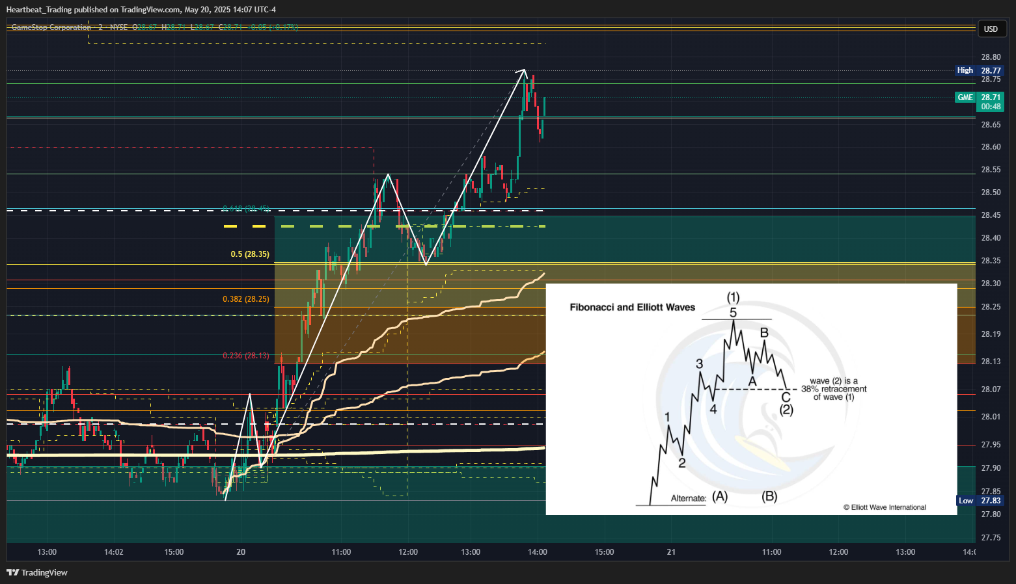
Task: Click 27.80 on the price axis
Action: pos(991,514)
